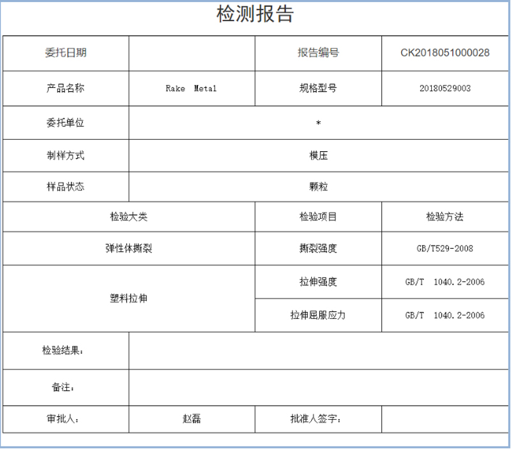
Task: Select the 塑料拉伸 category cell
Action: 129,298
